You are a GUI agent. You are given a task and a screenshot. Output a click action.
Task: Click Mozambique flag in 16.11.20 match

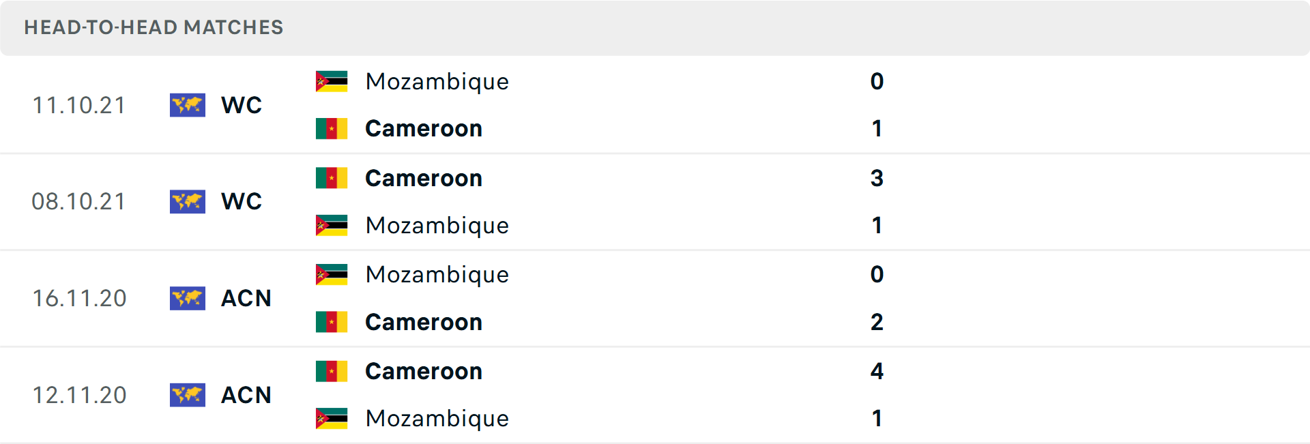(332, 274)
